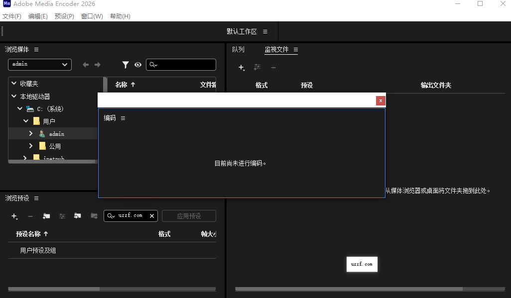This screenshot has height=298, width=511.
Task: Switch to the 队列 tab
Action: coord(238,49)
